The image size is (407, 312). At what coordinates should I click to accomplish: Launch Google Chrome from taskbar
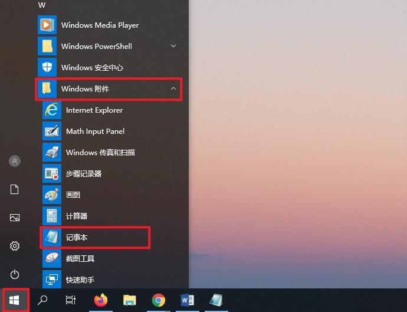[x=158, y=300]
